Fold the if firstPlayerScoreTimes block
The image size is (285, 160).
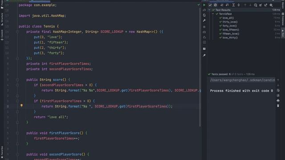[17, 101]
